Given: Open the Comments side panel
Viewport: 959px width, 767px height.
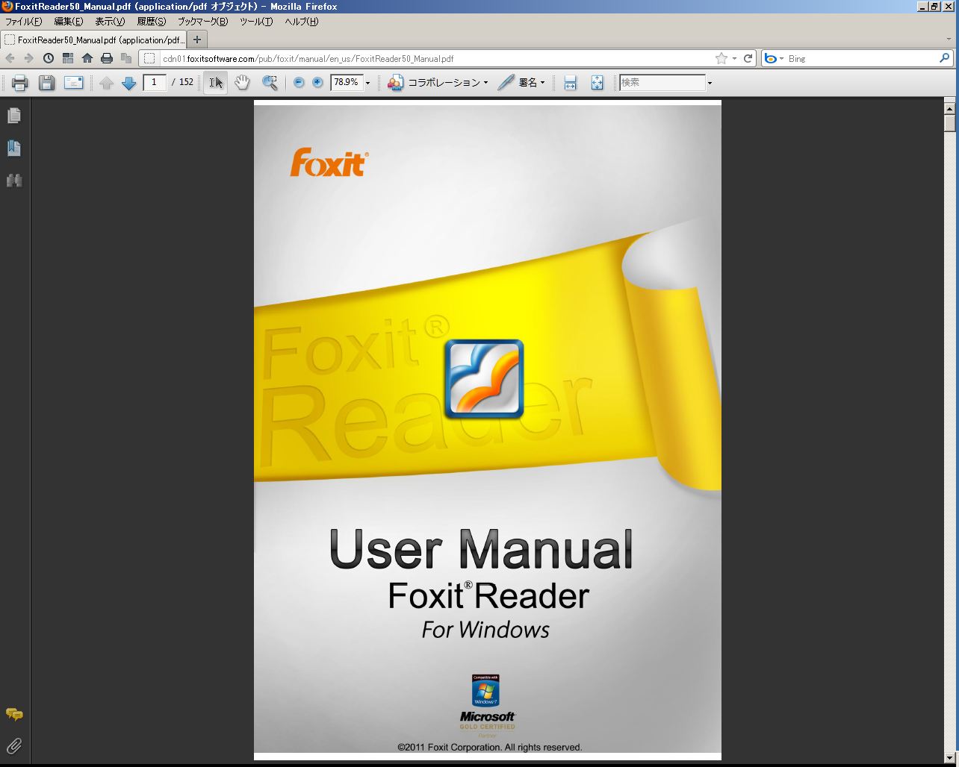Looking at the screenshot, I should pyautogui.click(x=14, y=714).
